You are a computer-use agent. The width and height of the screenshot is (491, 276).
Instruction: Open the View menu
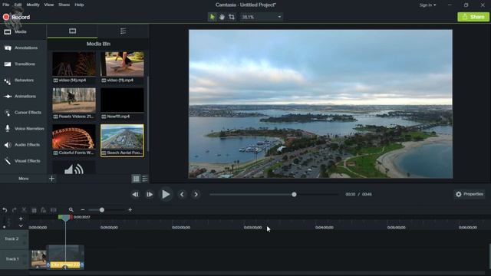click(x=49, y=5)
